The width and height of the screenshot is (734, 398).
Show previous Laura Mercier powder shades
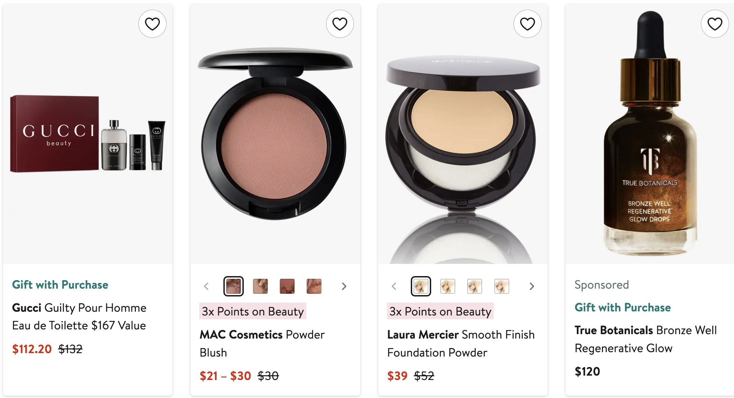coord(394,286)
